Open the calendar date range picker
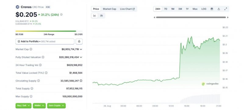Image resolution: width=244 pixels, height=110 pixels. [x=212, y=9]
